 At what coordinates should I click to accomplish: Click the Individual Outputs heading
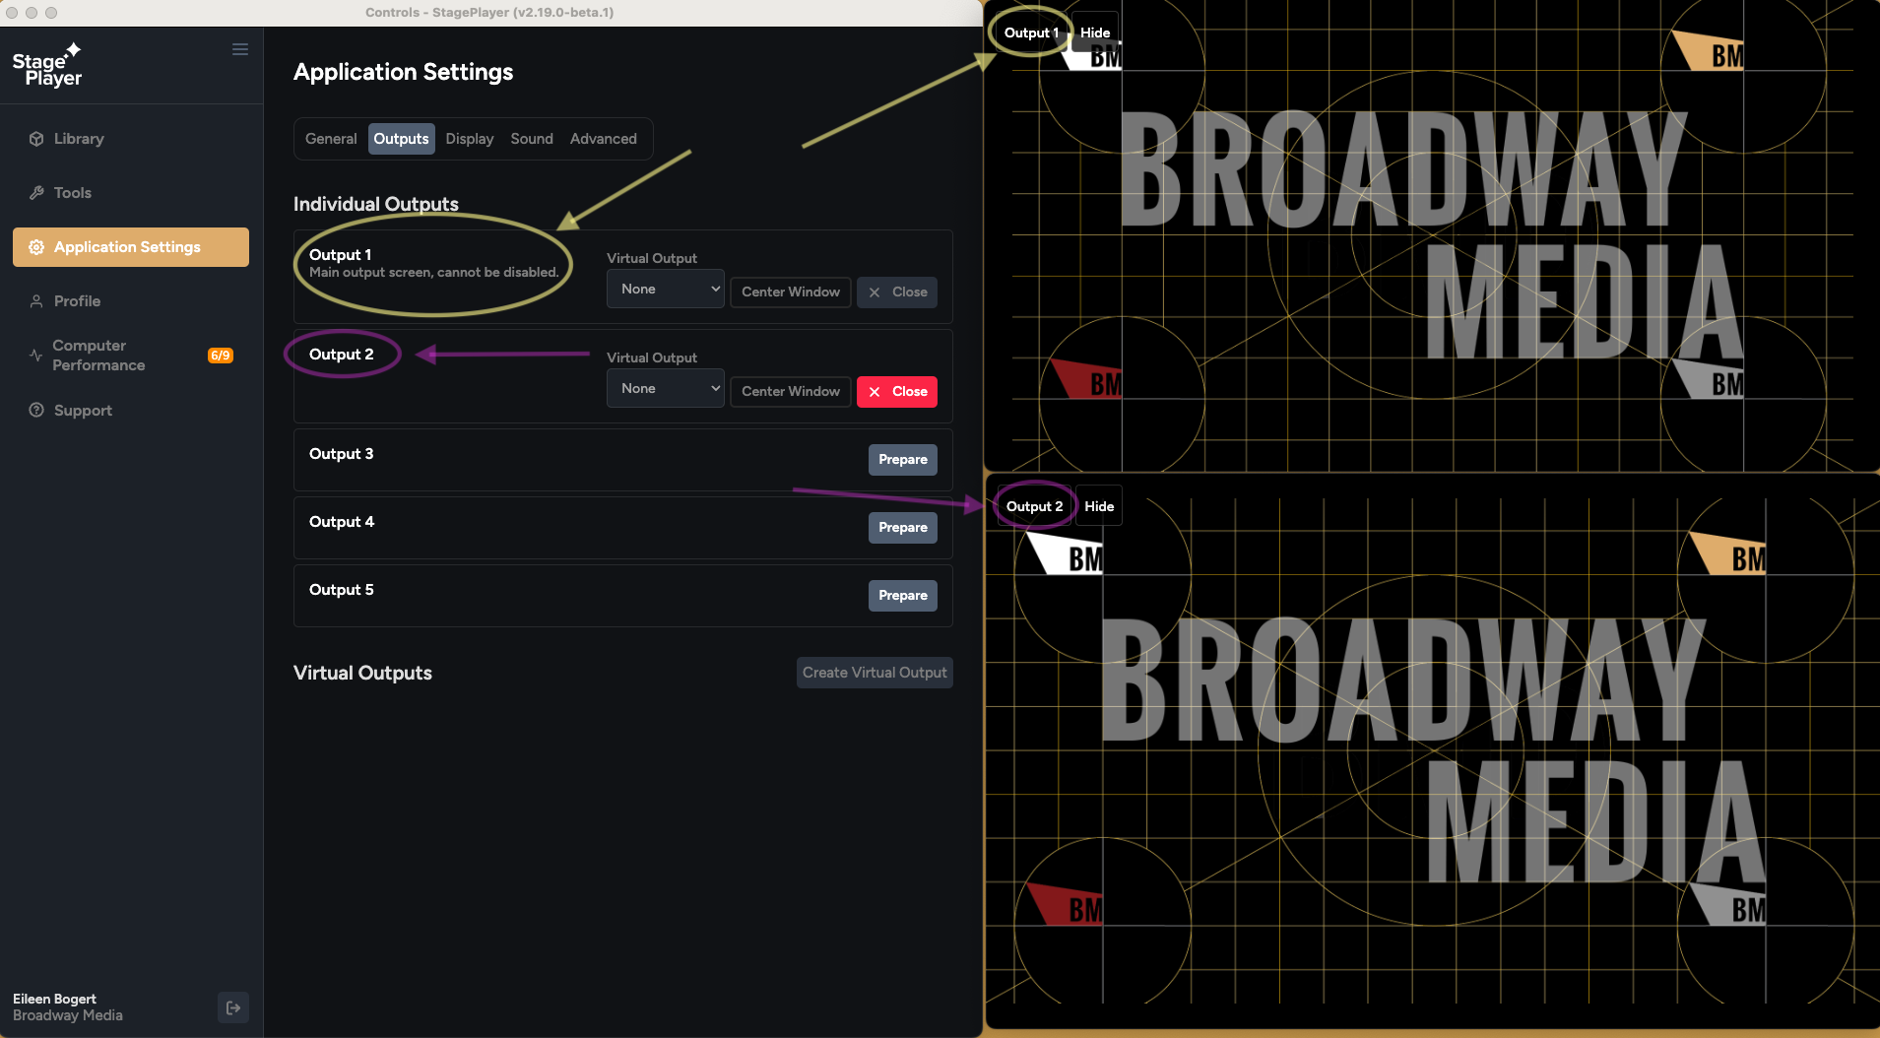pos(376,204)
